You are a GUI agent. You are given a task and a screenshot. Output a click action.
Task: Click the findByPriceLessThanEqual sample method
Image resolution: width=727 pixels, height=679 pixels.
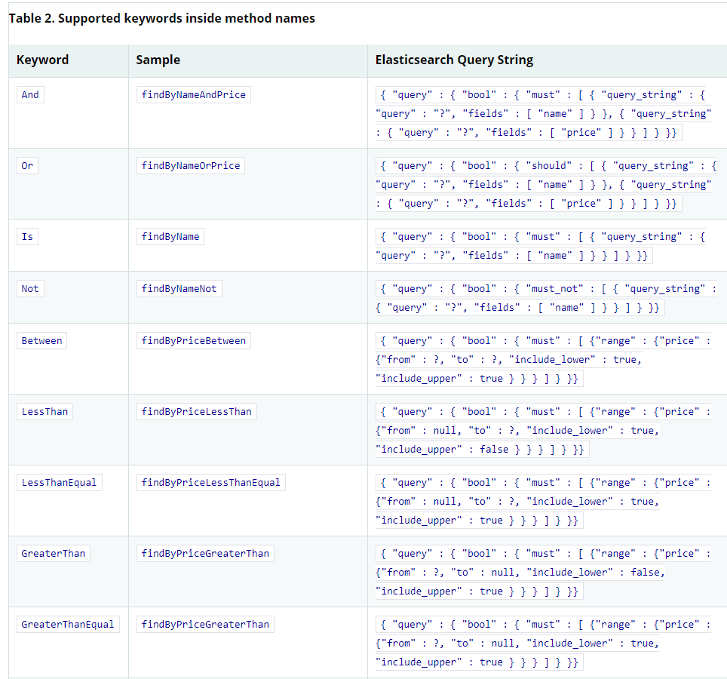click(210, 482)
